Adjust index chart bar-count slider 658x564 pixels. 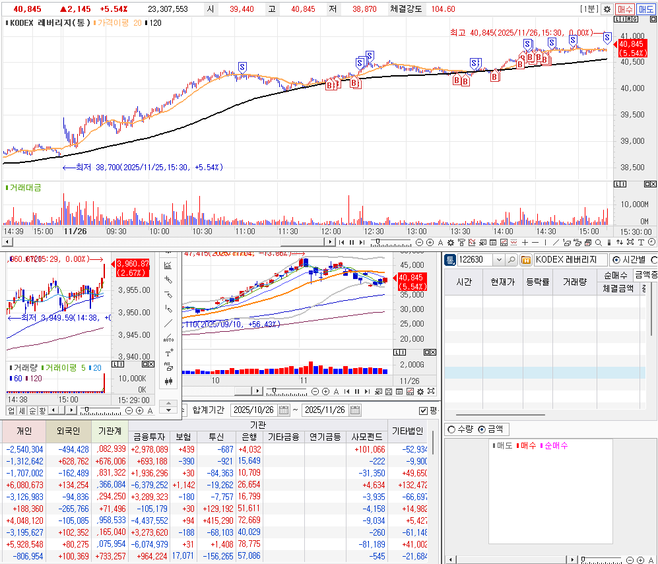pyautogui.click(x=86, y=410)
